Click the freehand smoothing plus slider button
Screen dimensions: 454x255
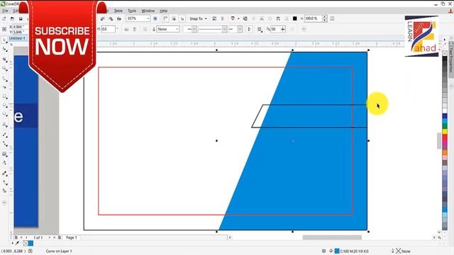click(282, 29)
